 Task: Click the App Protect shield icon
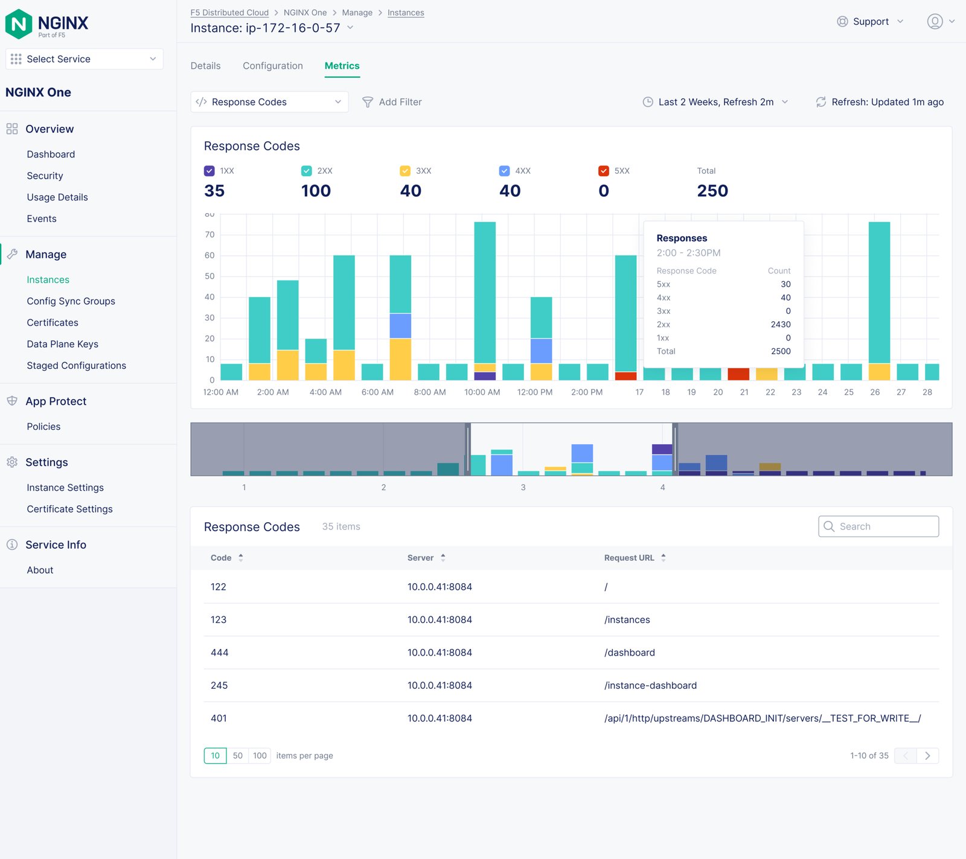[x=12, y=401]
